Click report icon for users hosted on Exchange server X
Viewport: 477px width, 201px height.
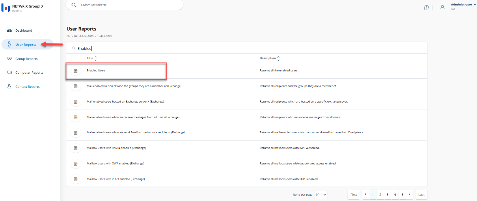tap(76, 102)
